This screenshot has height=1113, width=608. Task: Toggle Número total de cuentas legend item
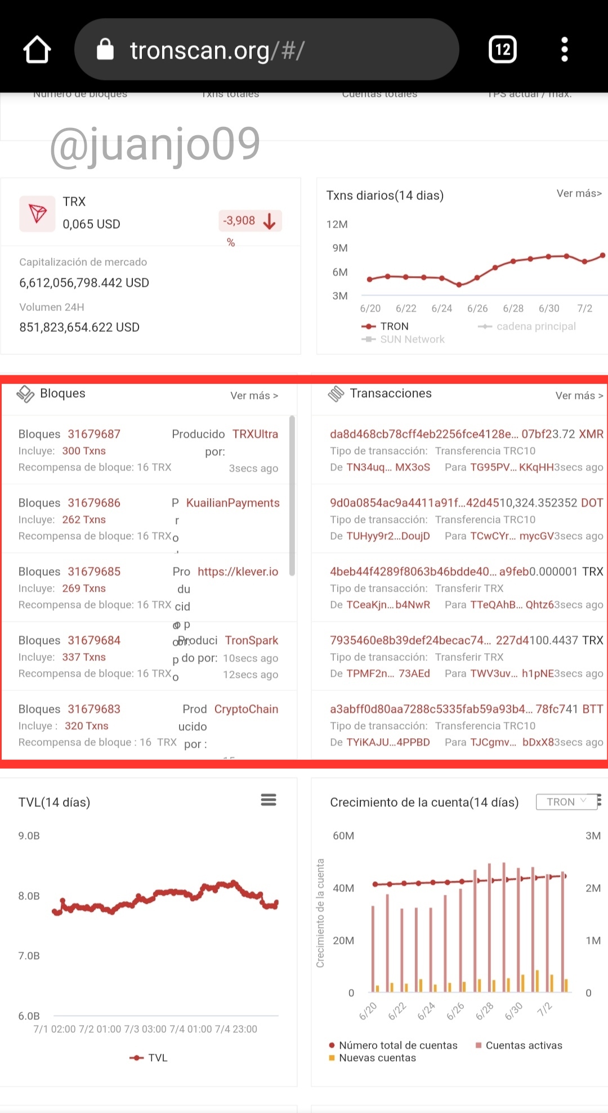[394, 1045]
